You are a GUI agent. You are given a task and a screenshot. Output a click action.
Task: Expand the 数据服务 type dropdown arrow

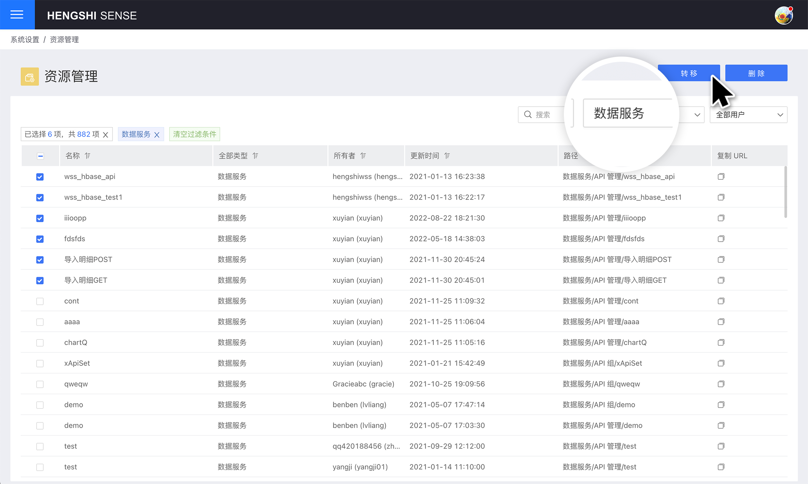(x=697, y=115)
